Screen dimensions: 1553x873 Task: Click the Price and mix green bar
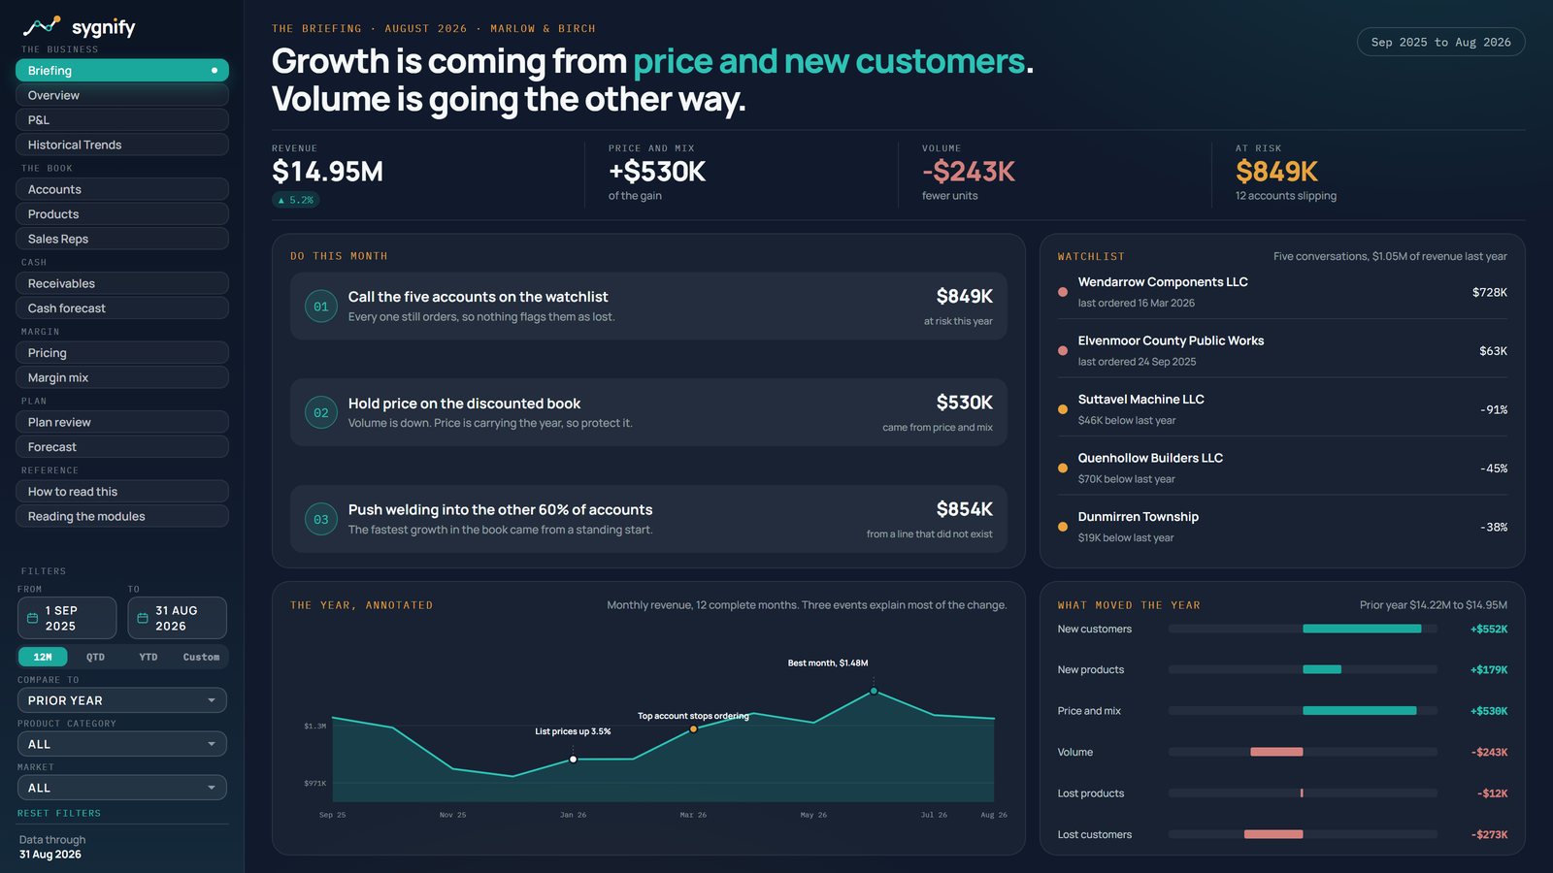click(1360, 711)
